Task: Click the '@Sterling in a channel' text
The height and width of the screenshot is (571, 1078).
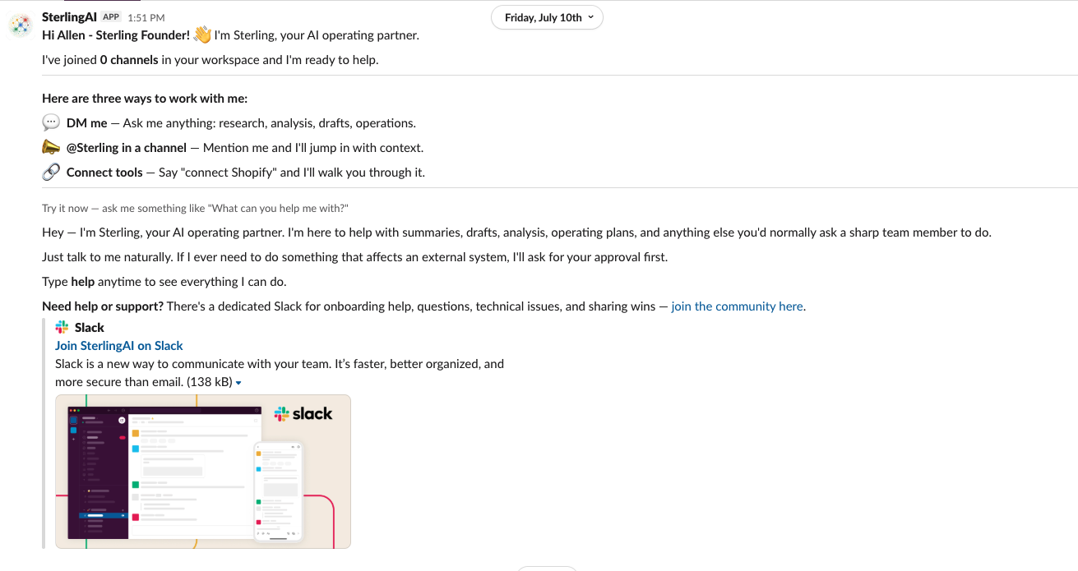Action: tap(127, 148)
